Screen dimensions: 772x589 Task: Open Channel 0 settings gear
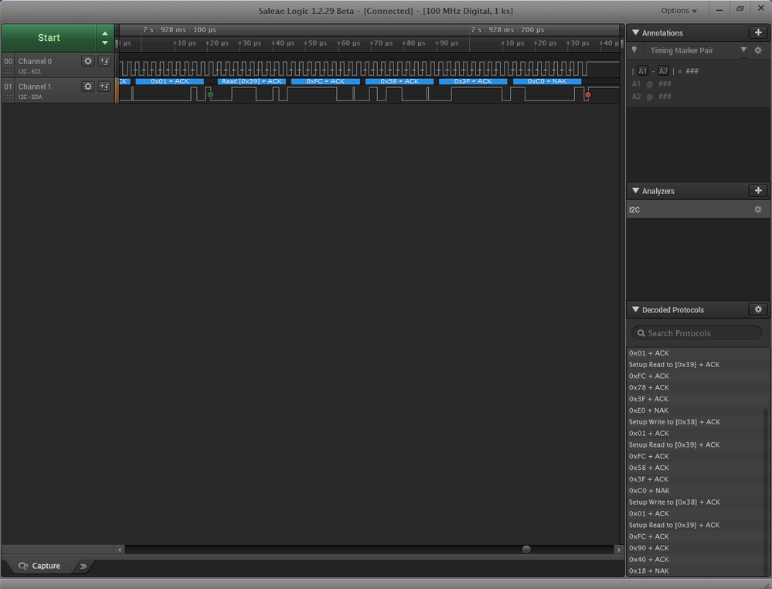point(87,61)
